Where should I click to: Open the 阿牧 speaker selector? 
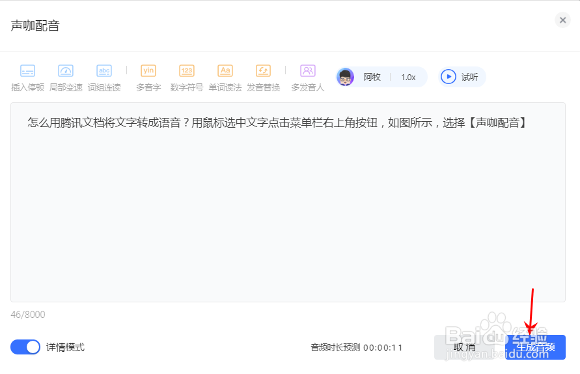point(372,77)
